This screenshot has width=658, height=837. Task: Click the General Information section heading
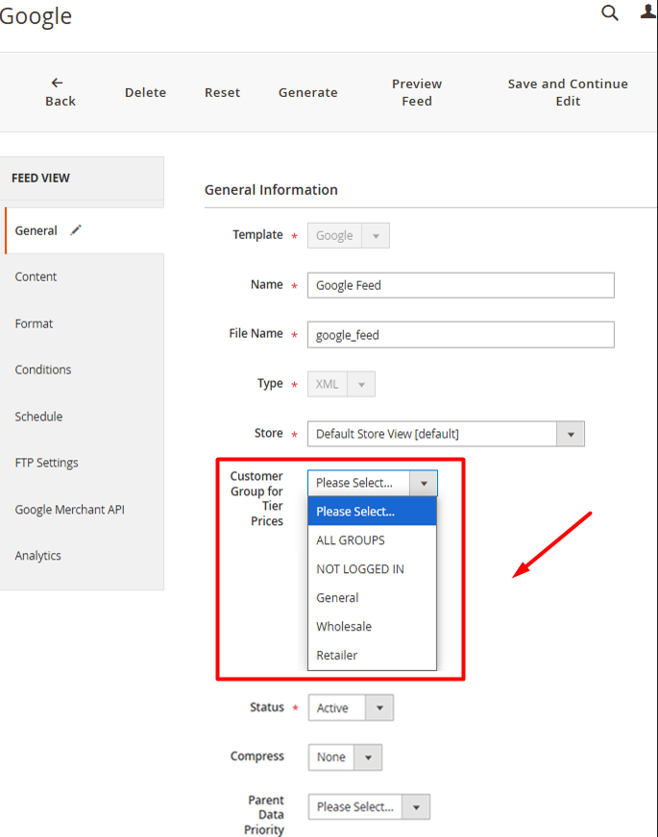coord(271,189)
